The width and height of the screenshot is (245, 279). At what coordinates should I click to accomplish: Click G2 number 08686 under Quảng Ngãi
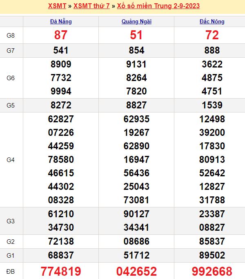(136, 241)
